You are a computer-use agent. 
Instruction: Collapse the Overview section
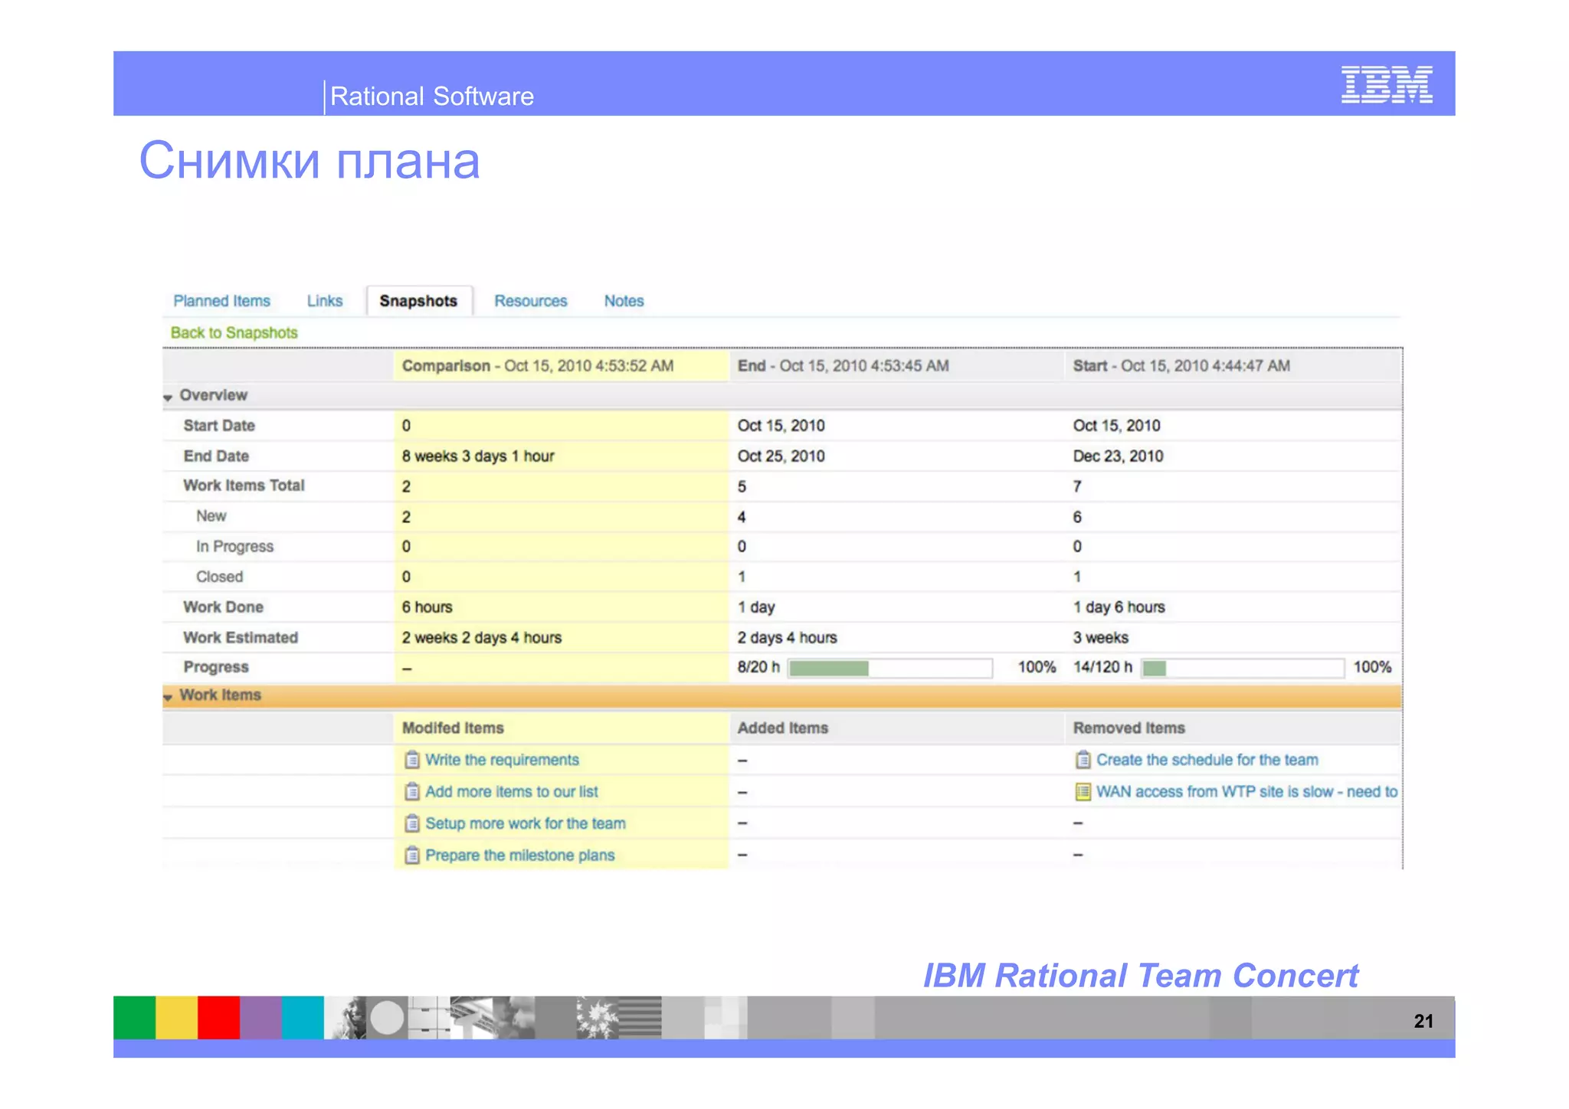coord(168,397)
